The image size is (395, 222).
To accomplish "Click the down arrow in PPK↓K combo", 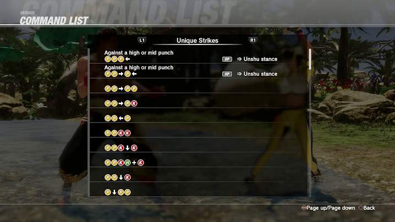I will pyautogui.click(x=128, y=148).
